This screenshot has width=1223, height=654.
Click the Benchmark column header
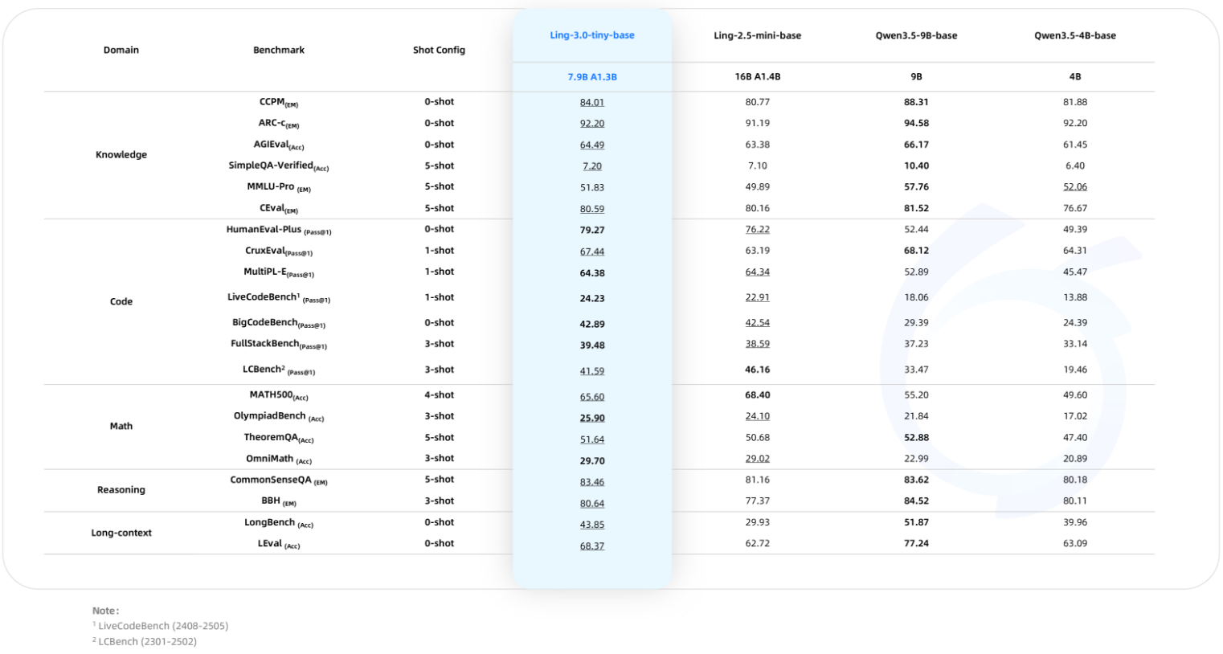pos(279,50)
